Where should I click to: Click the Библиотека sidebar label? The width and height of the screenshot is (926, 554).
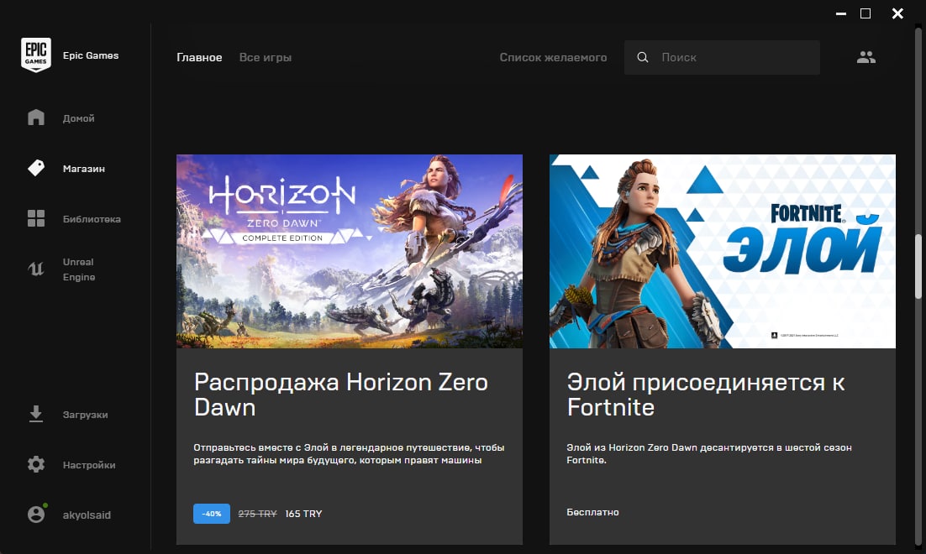pyautogui.click(x=92, y=219)
